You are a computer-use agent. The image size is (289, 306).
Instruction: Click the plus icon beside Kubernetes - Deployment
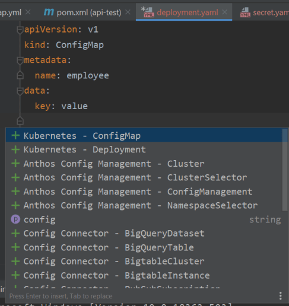point(15,149)
